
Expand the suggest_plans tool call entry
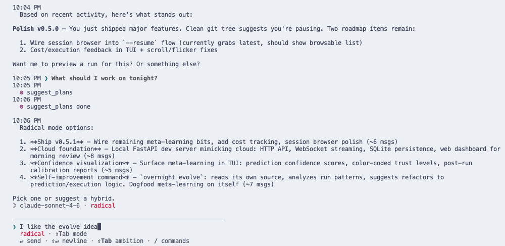pyautogui.click(x=49, y=92)
